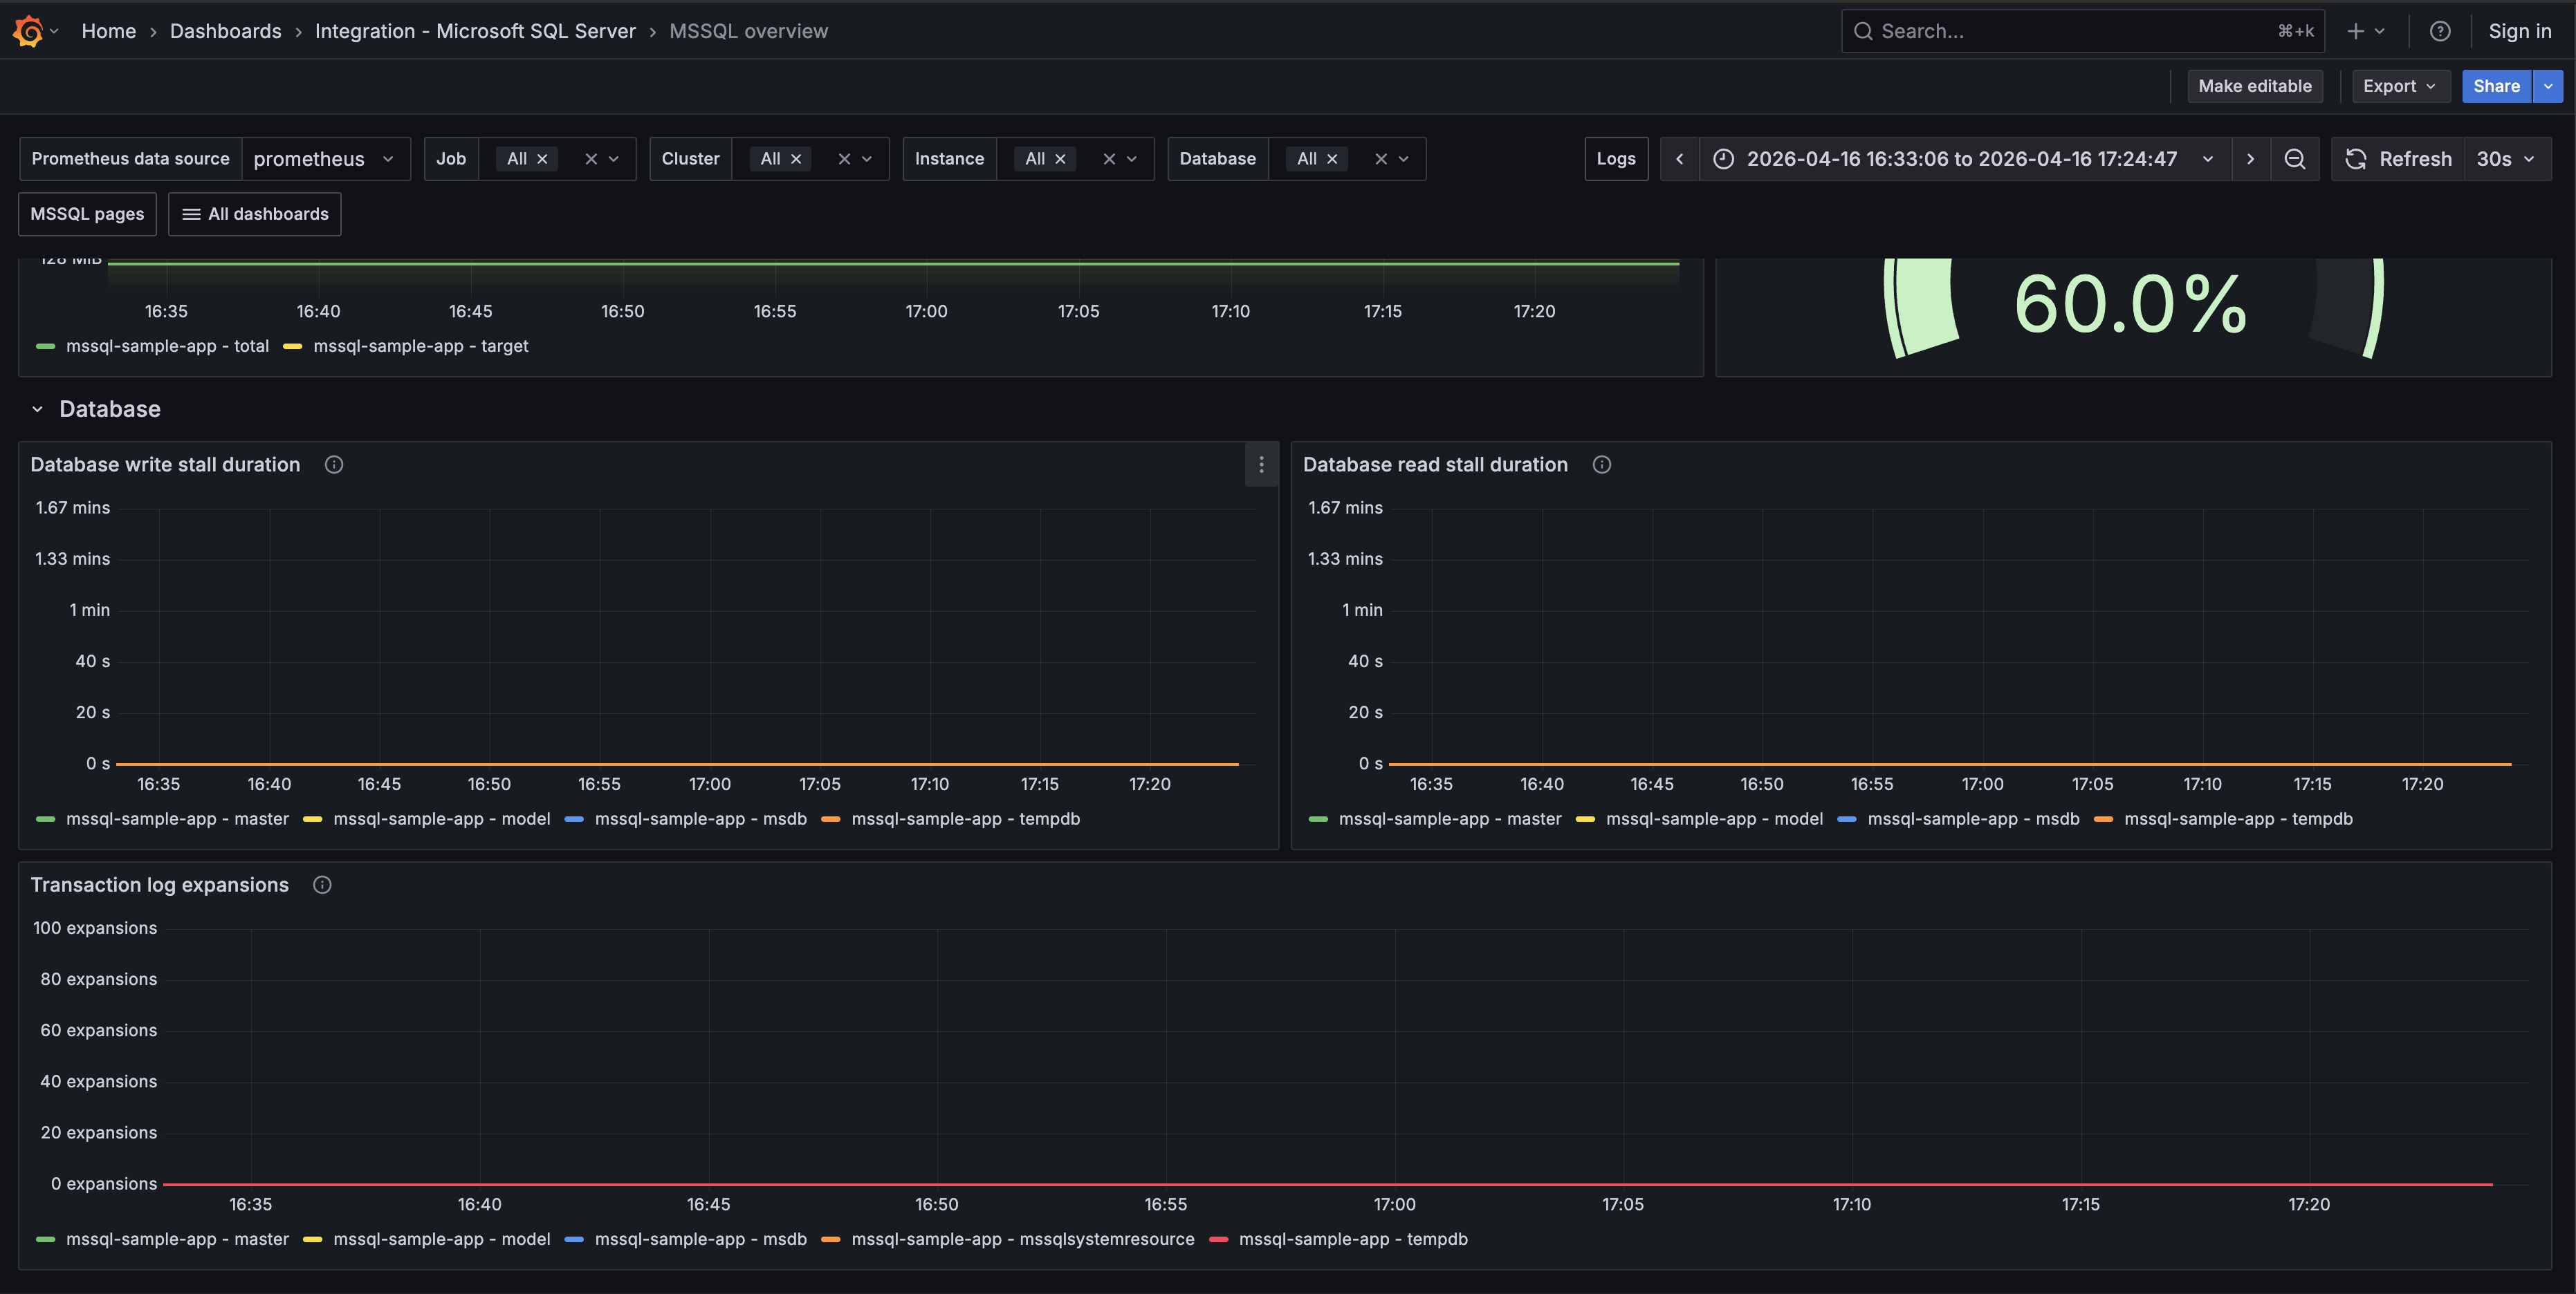Open the Export dropdown
This screenshot has width=2576, height=1294.
[x=2400, y=86]
